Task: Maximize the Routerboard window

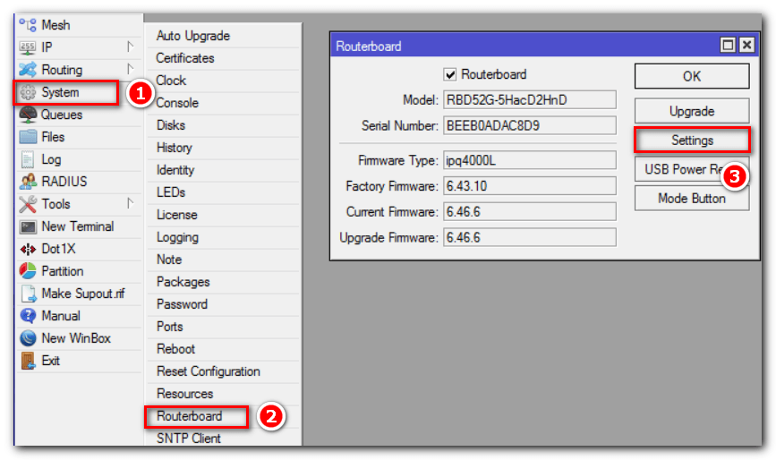Action: [728, 46]
